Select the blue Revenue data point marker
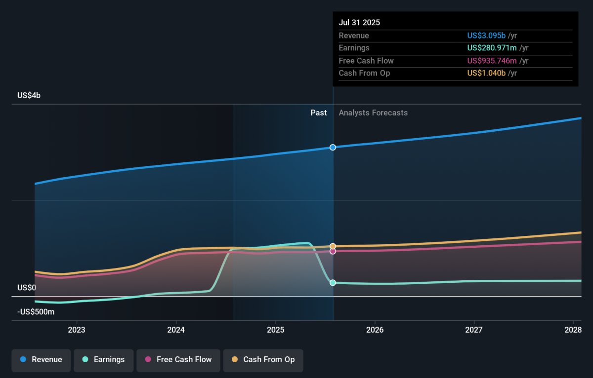Viewport: 593px width, 378px height. tap(333, 147)
